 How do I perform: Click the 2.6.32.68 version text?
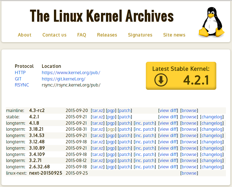pyautogui.click(x=39, y=167)
